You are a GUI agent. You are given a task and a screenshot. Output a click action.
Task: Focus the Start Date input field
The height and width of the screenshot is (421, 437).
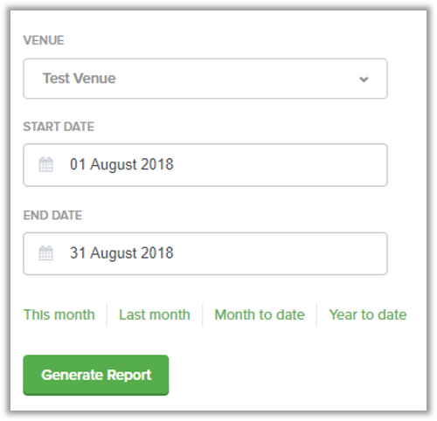coord(205,165)
